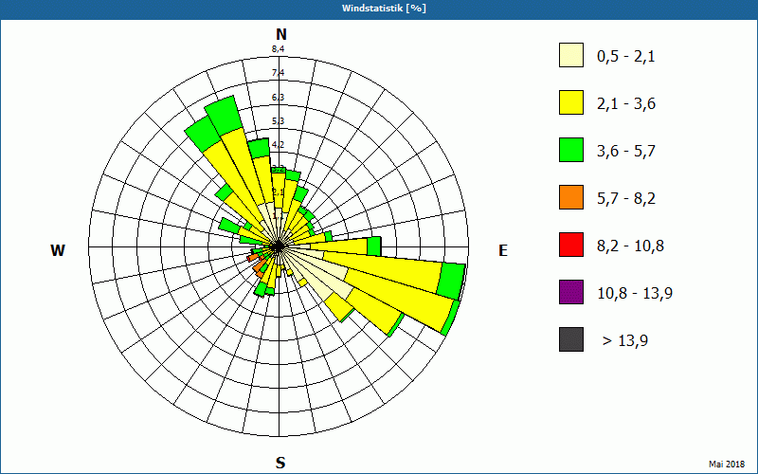Click the orange 5,7 - 8,2 legend swatch
The width and height of the screenshot is (758, 474).
pos(571,197)
